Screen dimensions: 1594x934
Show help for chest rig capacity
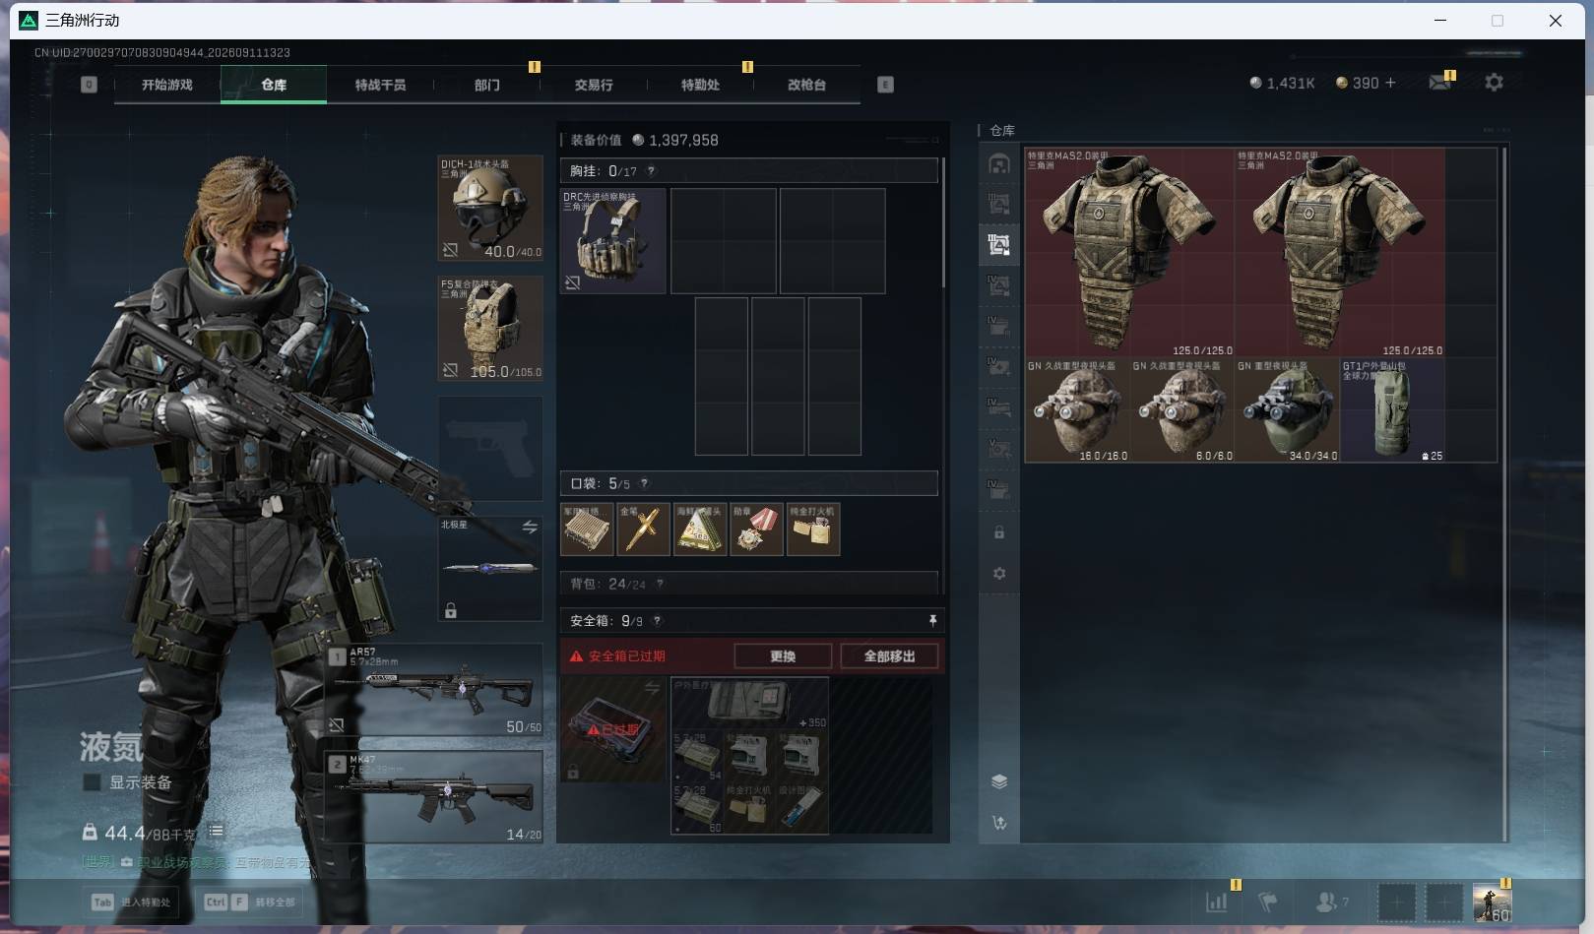tap(651, 171)
